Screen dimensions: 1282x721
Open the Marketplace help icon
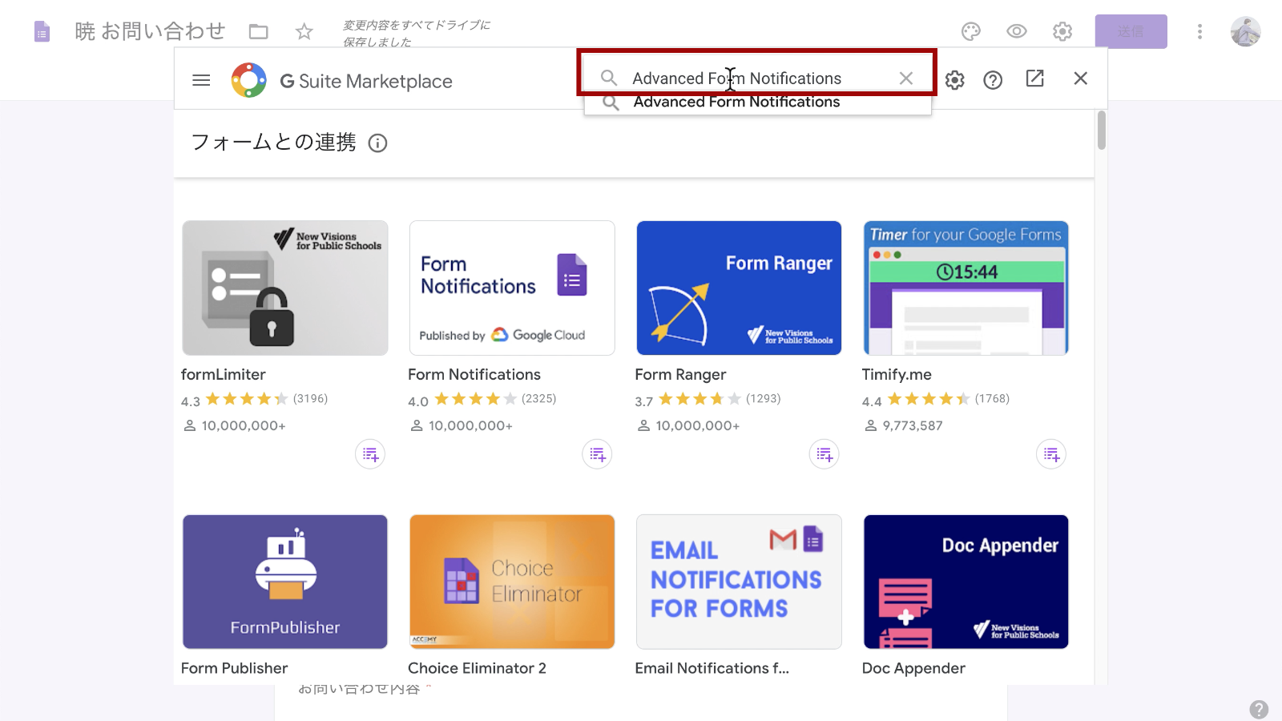click(993, 80)
